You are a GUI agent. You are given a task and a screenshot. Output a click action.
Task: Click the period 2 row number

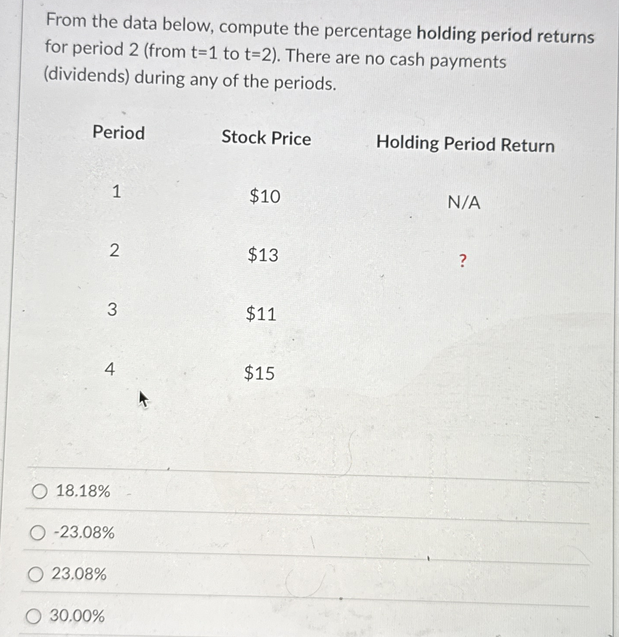point(114,250)
